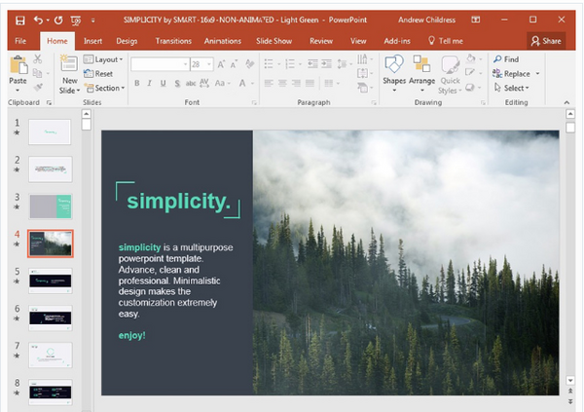584x412 pixels.
Task: Open the Shapes gallery
Action: (394, 73)
